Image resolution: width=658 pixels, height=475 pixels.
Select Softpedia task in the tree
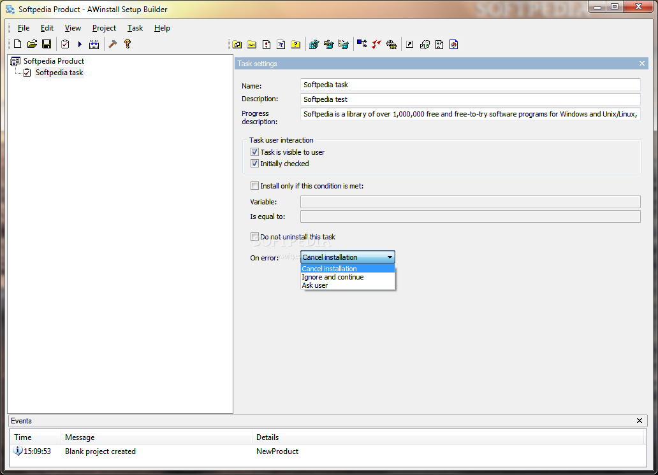[x=59, y=73]
